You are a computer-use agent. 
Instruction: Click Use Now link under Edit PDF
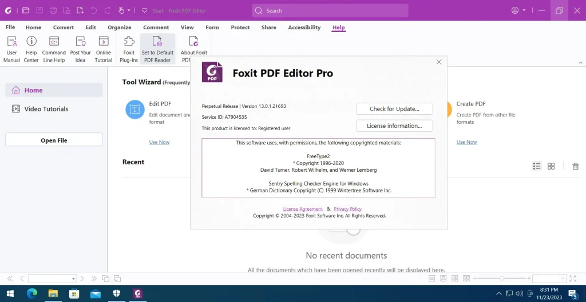coord(159,142)
